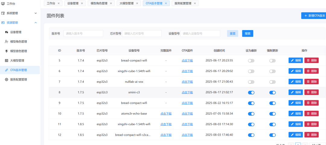The image size is (326, 145).
Task: Click the 工作台 monitor icon in sidebar
Action: pos(3,4)
